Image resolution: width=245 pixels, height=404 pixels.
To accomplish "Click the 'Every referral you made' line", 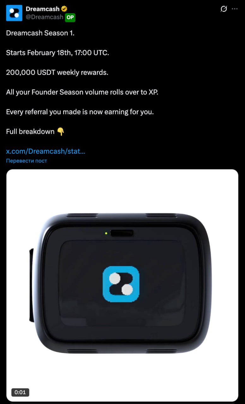I will (80, 112).
